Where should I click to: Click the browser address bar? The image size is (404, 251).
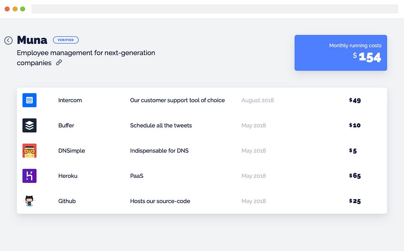[215, 9]
